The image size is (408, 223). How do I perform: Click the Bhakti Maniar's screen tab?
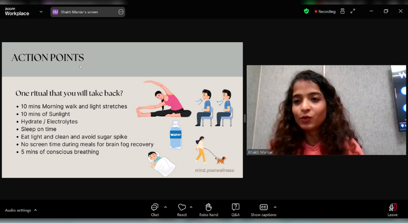pos(83,12)
